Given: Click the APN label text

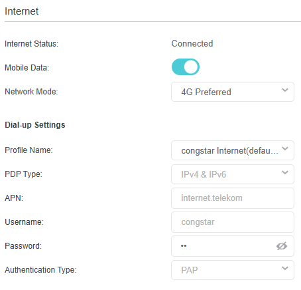Looking at the screenshot, I should (14, 198).
